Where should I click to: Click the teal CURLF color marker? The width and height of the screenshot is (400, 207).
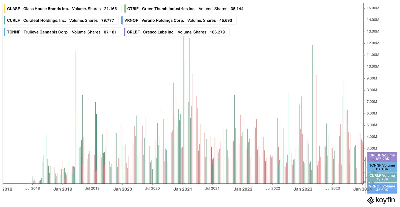pyautogui.click(x=5, y=20)
